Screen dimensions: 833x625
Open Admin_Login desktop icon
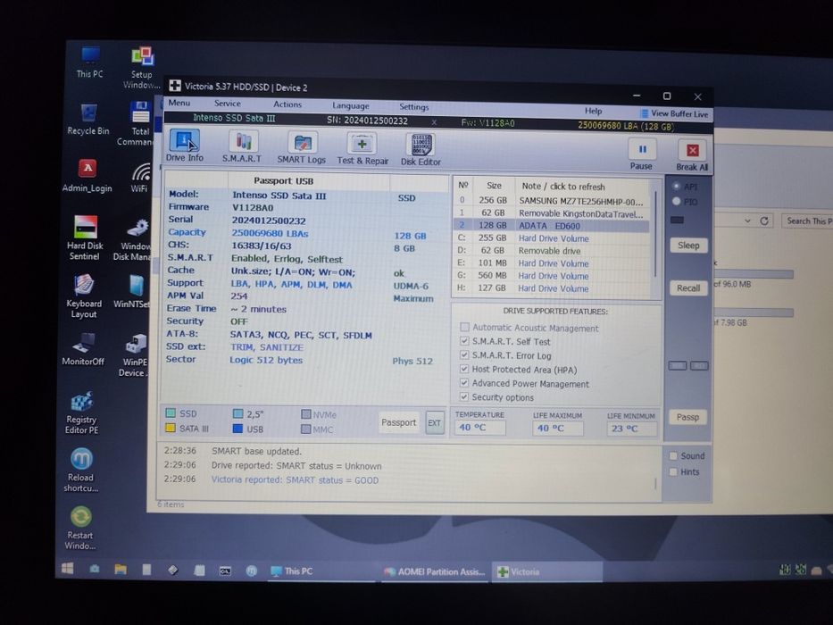tap(87, 176)
